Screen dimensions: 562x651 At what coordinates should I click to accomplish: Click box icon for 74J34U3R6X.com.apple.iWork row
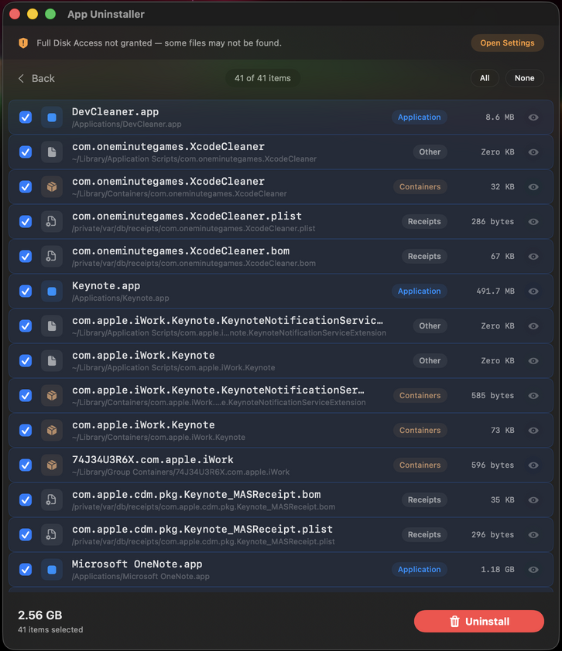click(52, 465)
